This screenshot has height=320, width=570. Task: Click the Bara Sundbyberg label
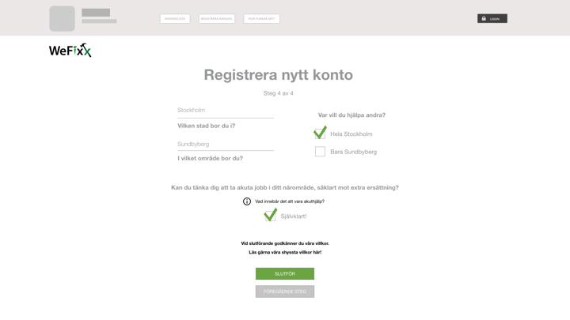click(353, 152)
